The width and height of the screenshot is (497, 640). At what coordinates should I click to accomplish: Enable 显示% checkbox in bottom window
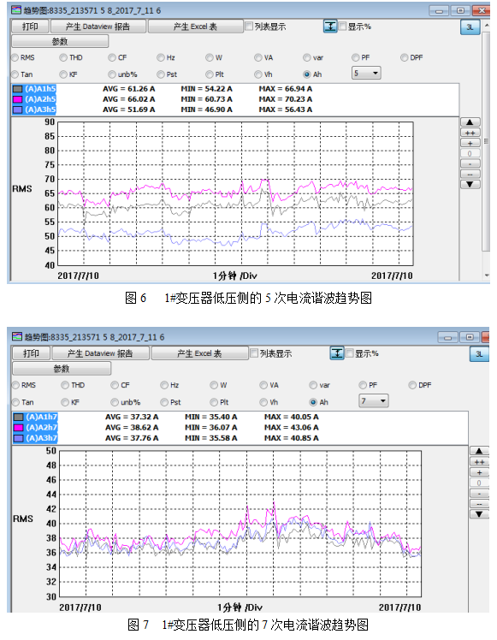coord(349,353)
